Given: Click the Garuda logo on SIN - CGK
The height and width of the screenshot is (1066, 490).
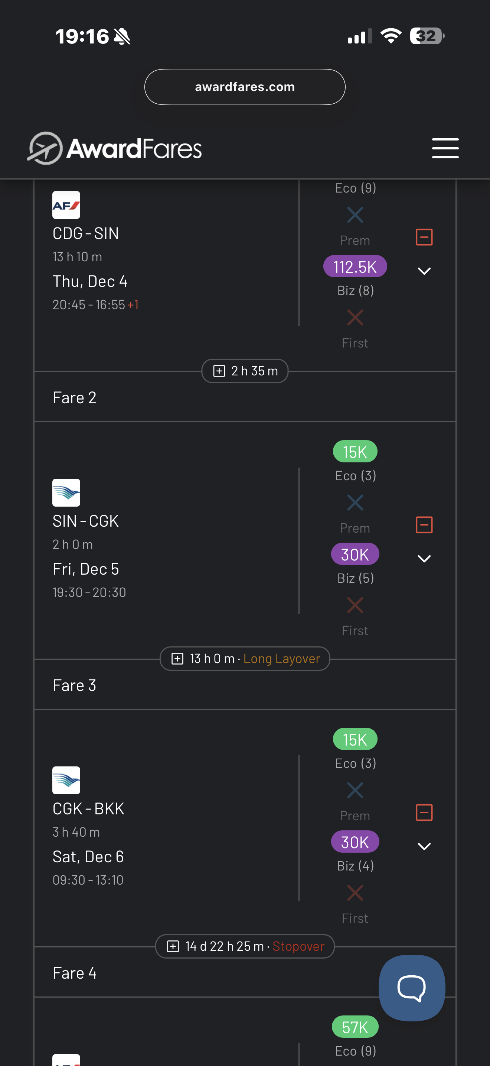Looking at the screenshot, I should (x=66, y=492).
